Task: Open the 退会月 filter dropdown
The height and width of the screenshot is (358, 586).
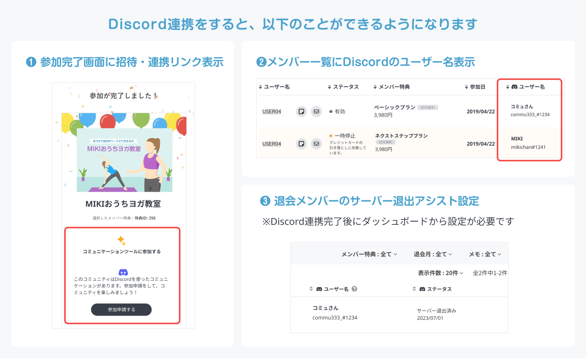Action: pyautogui.click(x=432, y=254)
